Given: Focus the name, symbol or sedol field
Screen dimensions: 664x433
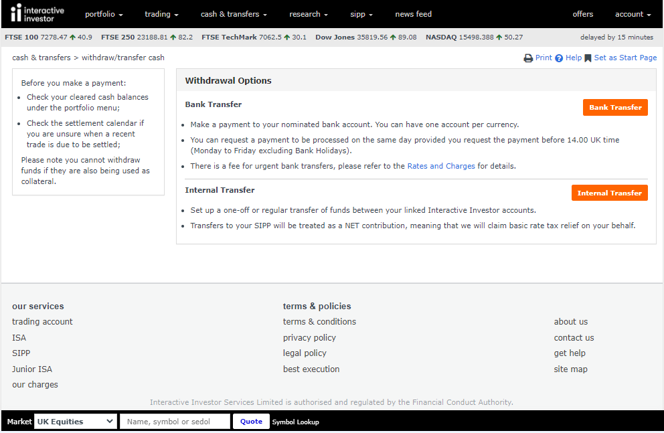Looking at the screenshot, I should pyautogui.click(x=175, y=422).
